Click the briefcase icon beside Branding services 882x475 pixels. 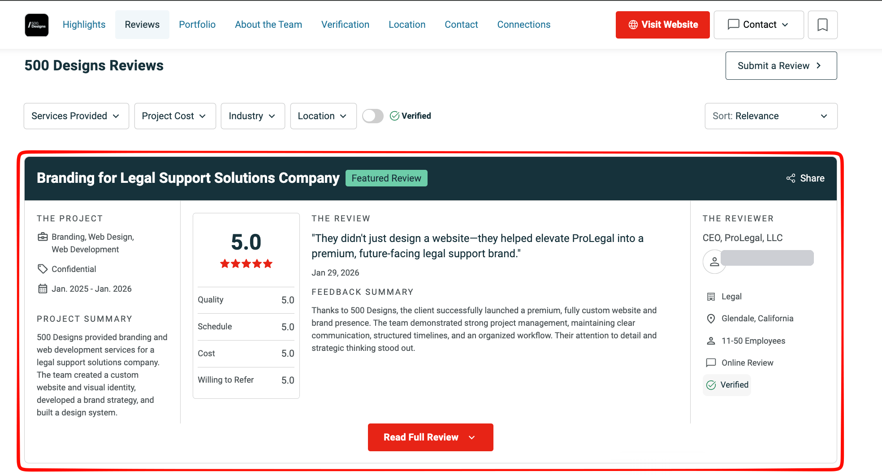pyautogui.click(x=43, y=237)
